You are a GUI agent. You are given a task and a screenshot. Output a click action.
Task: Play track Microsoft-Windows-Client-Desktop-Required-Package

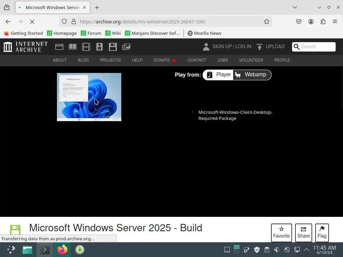coord(235,115)
